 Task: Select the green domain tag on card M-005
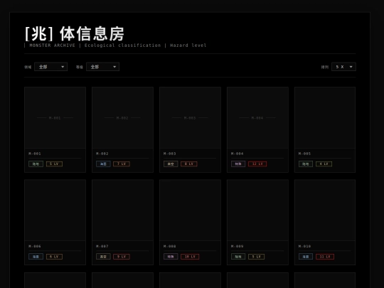pos(306,164)
